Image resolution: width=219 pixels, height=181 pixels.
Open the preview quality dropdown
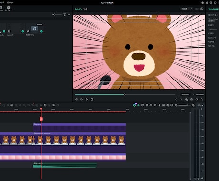[187, 9]
